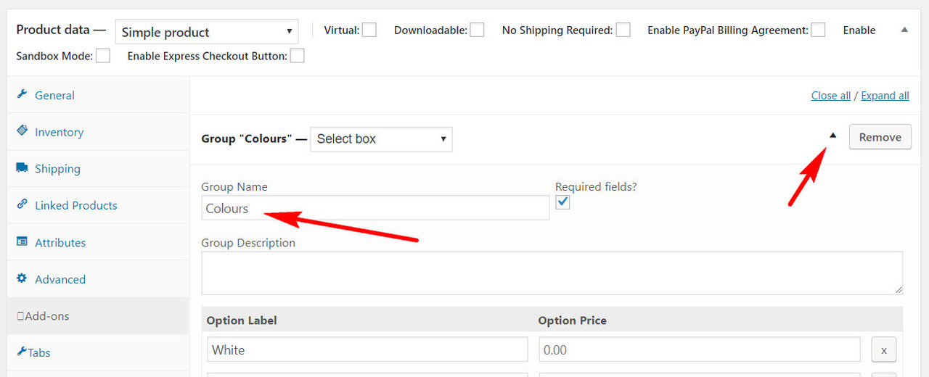Toggle the Sandbox Mode checkbox
929x377 pixels.
(x=103, y=56)
